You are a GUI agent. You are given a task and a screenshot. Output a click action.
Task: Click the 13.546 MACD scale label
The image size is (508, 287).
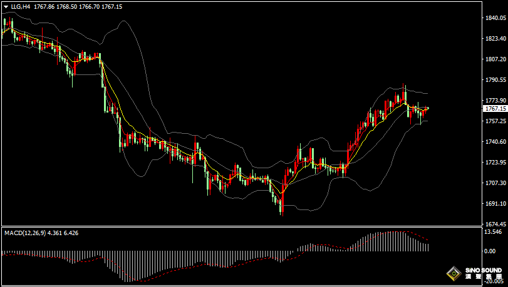coord(494,232)
